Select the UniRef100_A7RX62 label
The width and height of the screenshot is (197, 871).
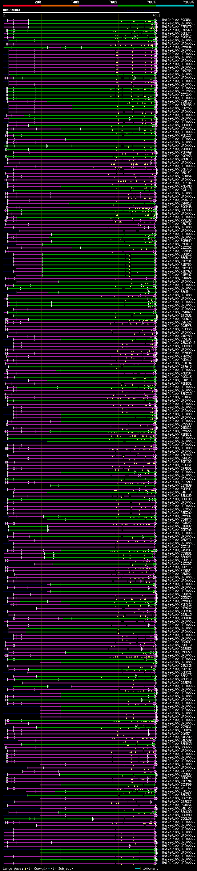pyautogui.click(x=177, y=356)
